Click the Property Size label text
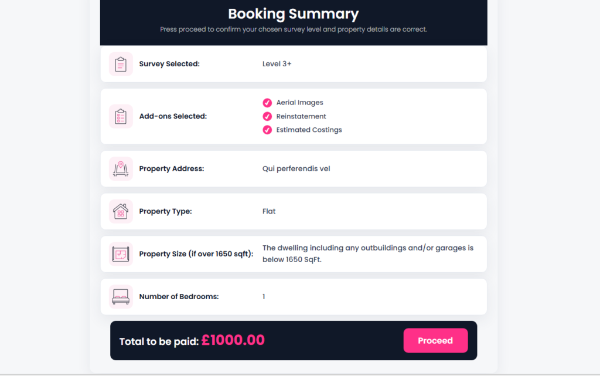600x376 pixels. click(196, 254)
